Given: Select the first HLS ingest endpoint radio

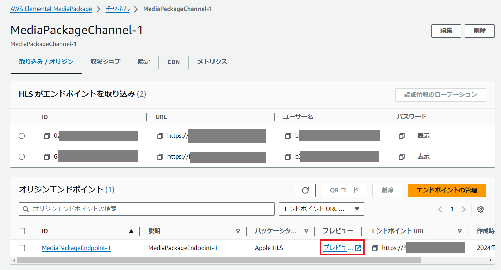Looking at the screenshot, I should coord(22,136).
